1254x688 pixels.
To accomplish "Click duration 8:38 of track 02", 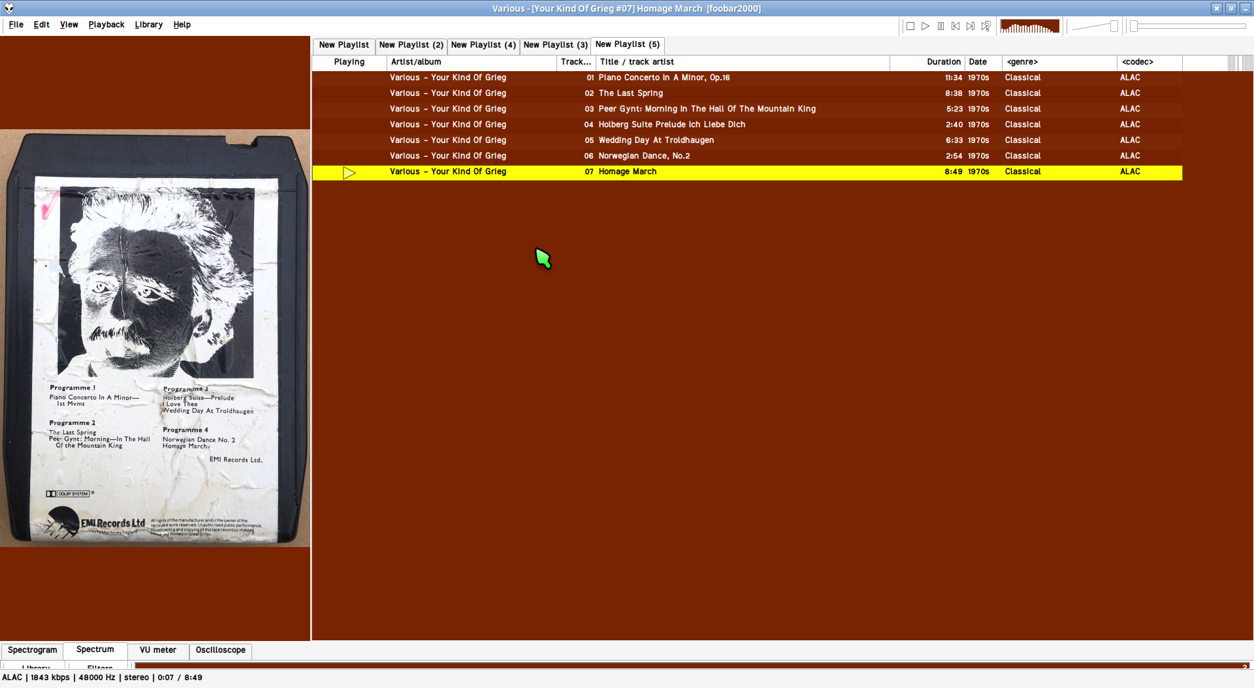I will click(954, 93).
